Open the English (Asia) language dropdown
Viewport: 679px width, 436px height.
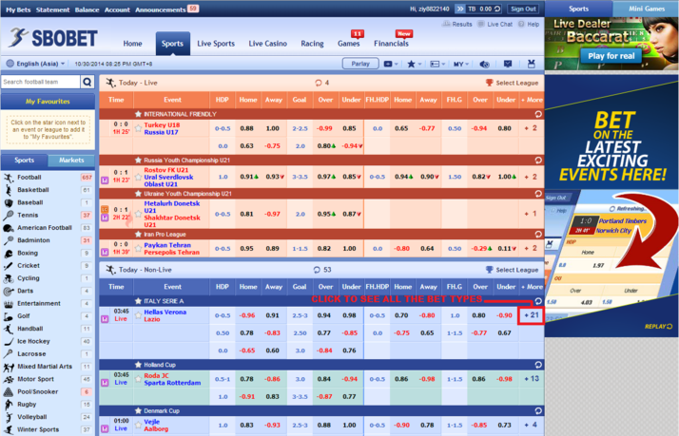(x=35, y=64)
